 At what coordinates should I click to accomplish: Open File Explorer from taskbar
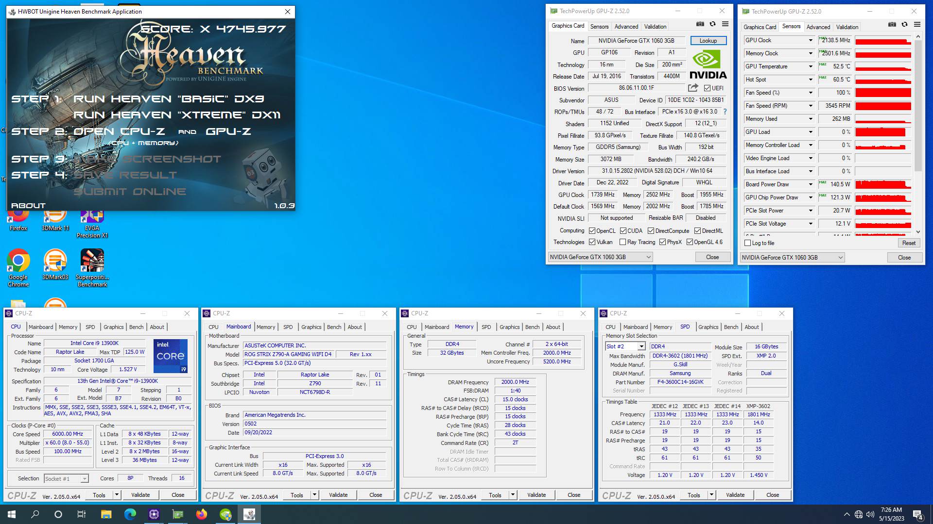tap(106, 514)
